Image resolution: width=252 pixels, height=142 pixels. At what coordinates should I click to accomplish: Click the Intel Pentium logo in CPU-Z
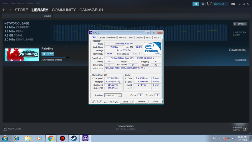[x=153, y=49]
